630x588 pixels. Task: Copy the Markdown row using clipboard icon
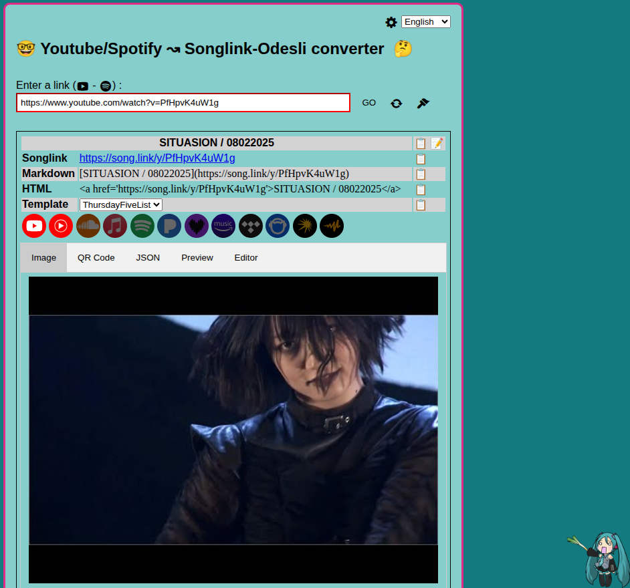(421, 174)
